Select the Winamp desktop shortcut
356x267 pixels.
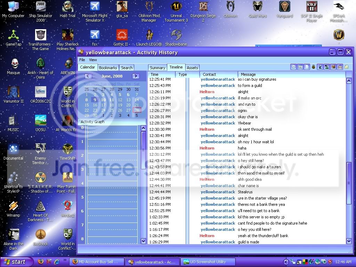tap(13, 209)
